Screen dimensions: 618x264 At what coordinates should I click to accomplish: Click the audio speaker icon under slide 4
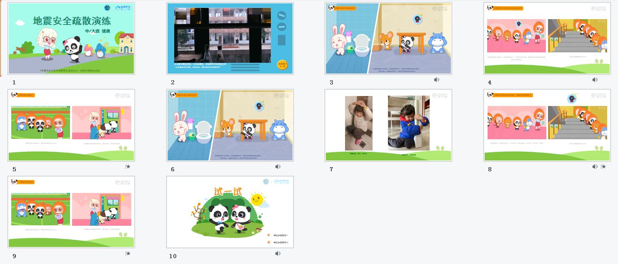[x=595, y=80]
